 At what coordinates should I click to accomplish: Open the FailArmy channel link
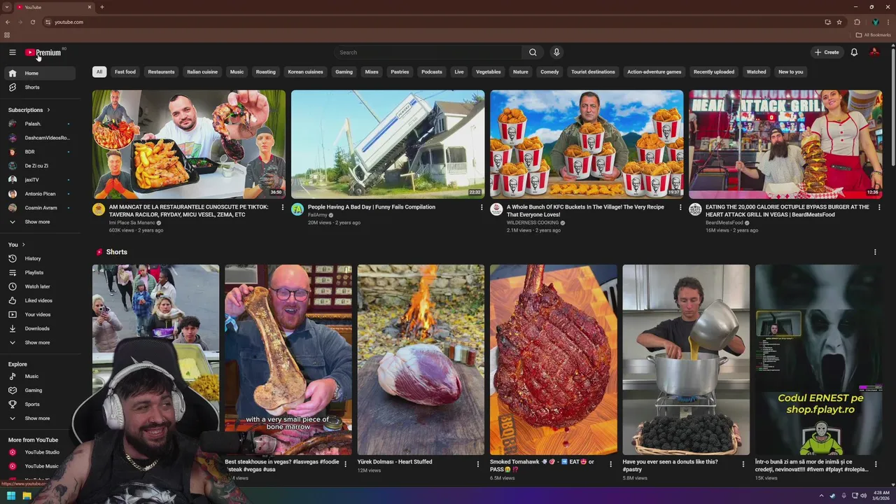pos(318,215)
